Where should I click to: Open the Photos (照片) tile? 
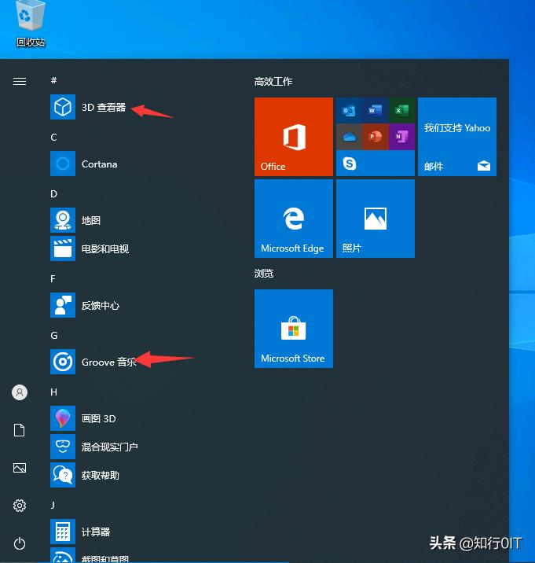click(376, 219)
